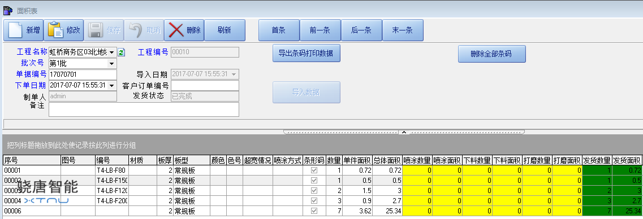The height and width of the screenshot is (219, 643).
Task: Open the 批次号 dropdown list
Action: (x=112, y=63)
